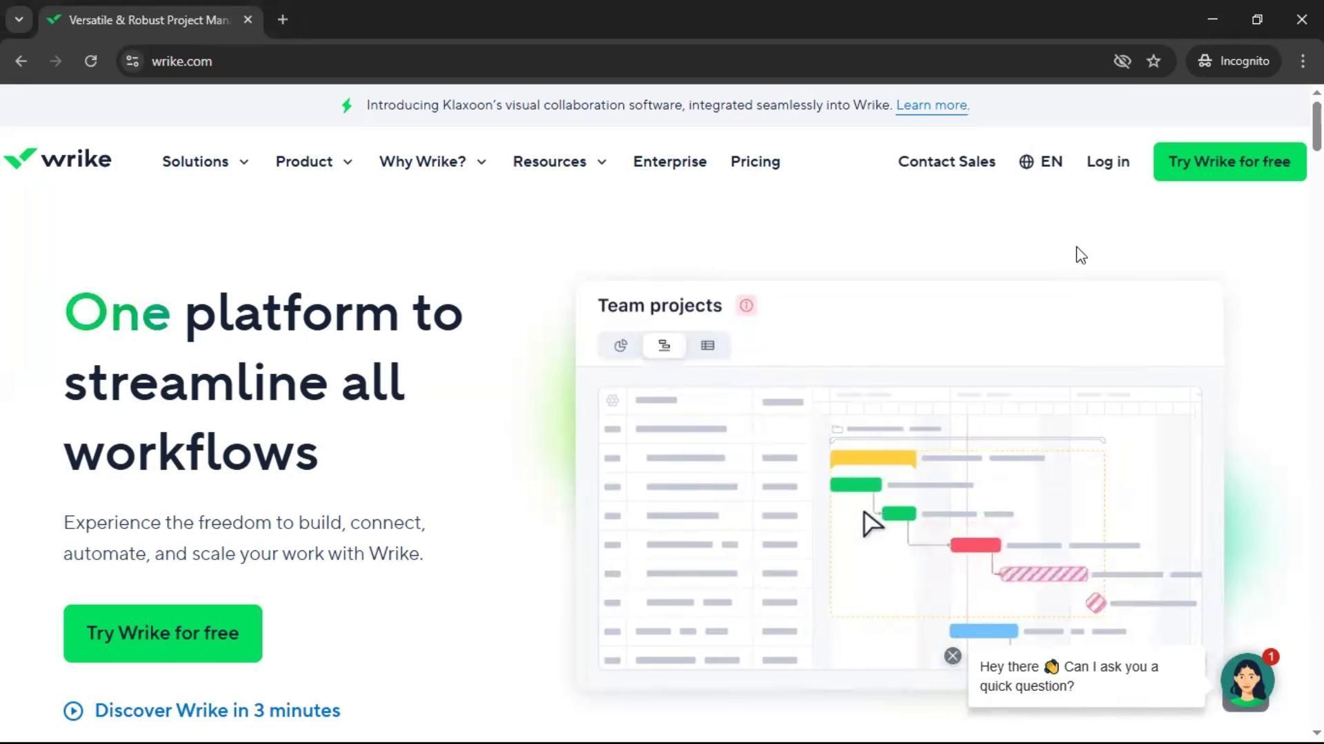Click the page vertical scrollbar thumb
This screenshot has height=744, width=1324.
(1316, 125)
